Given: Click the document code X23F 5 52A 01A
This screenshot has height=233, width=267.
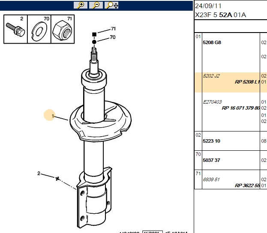Looking at the screenshot, I should tap(221, 15).
